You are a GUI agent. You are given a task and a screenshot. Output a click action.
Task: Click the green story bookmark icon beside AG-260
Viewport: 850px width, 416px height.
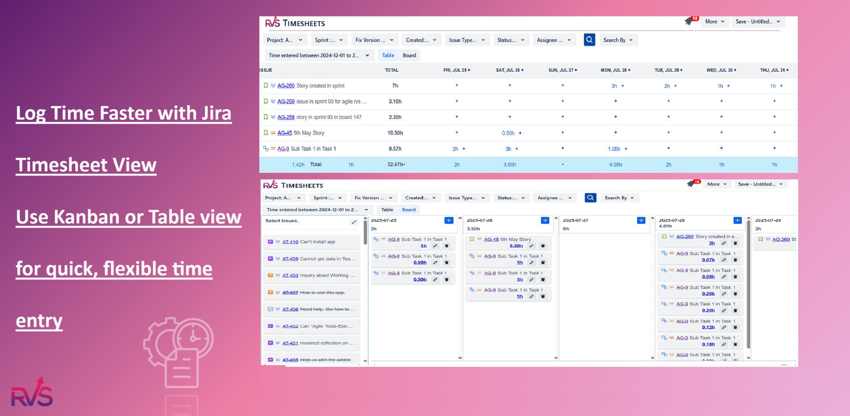[266, 86]
